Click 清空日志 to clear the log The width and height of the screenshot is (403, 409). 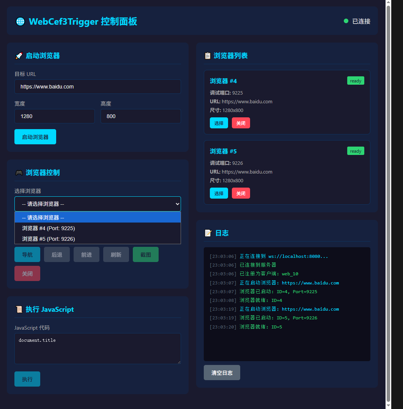(222, 373)
